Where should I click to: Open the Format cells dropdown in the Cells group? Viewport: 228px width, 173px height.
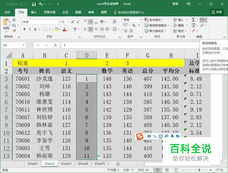tap(180, 31)
